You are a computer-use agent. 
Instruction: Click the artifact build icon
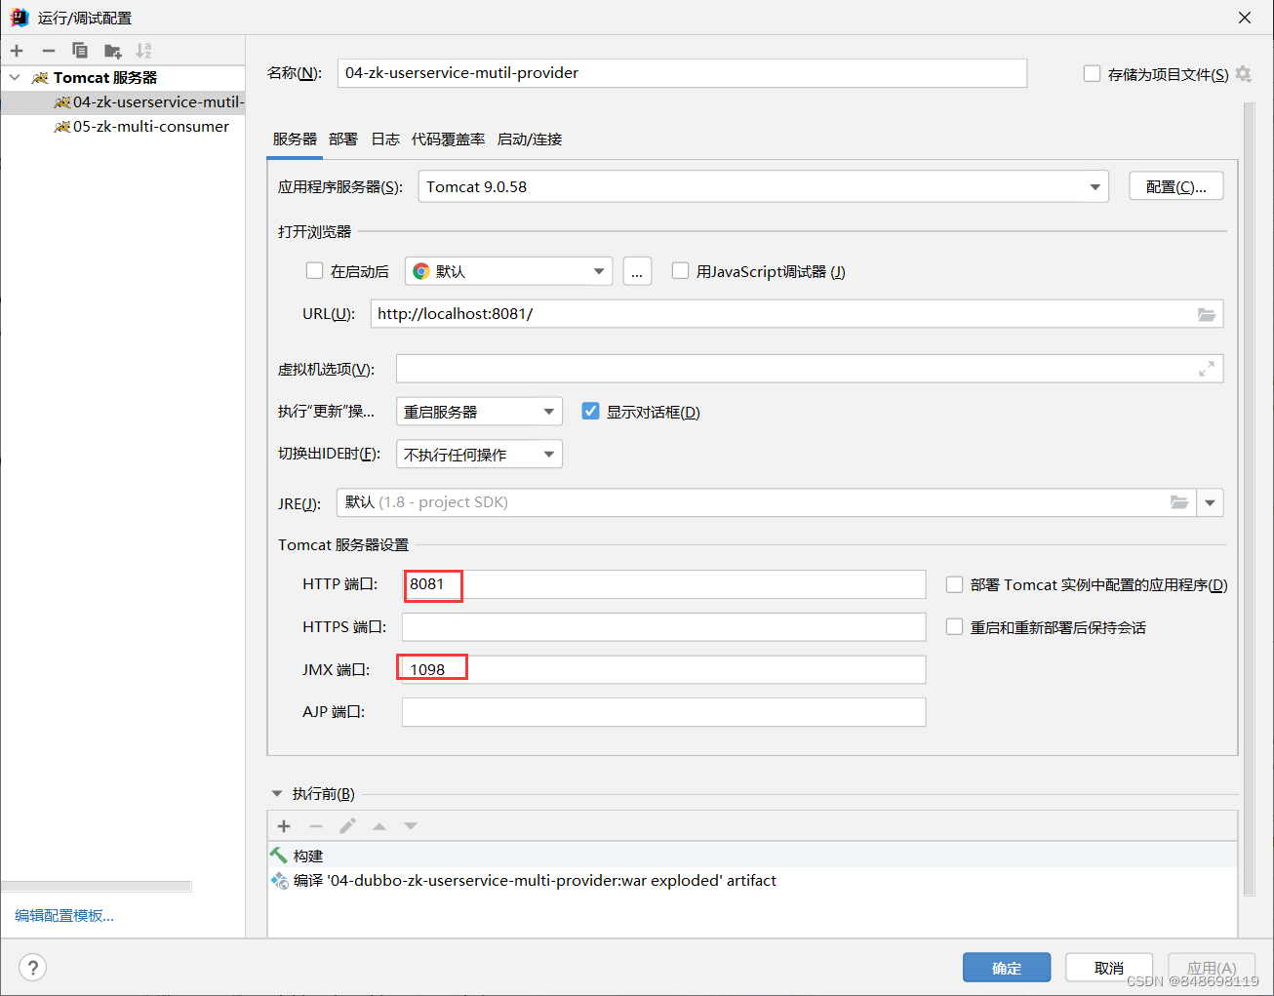pyautogui.click(x=279, y=880)
